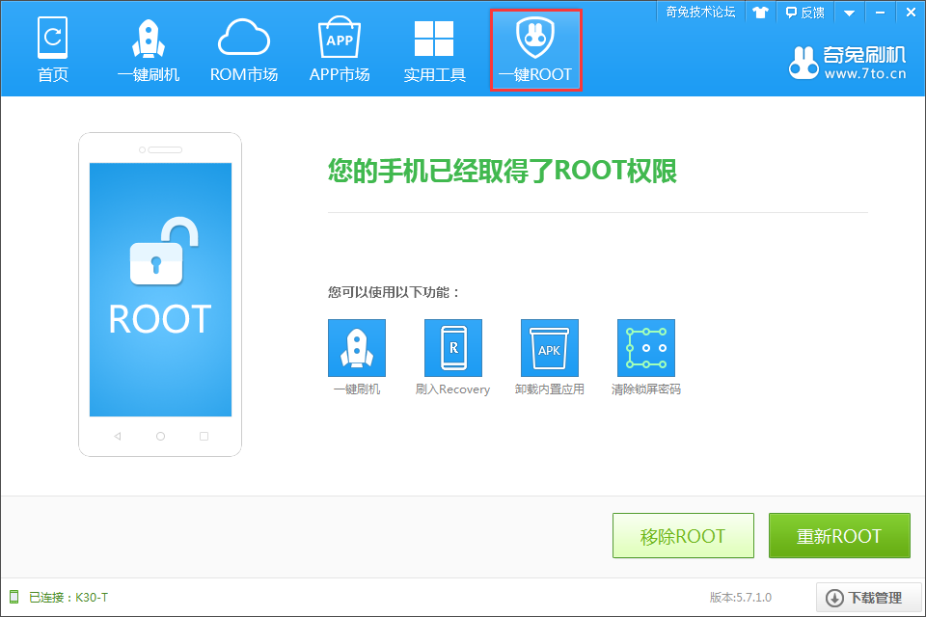Open the ROM市场 cloud icon

pyautogui.click(x=244, y=49)
